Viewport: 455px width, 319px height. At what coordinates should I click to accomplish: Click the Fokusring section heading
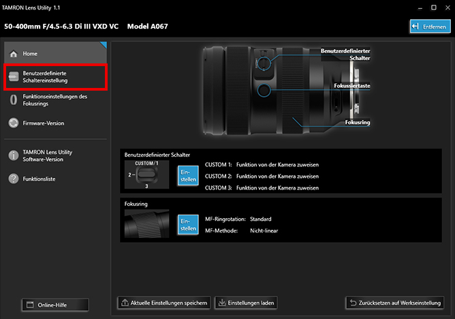136,204
